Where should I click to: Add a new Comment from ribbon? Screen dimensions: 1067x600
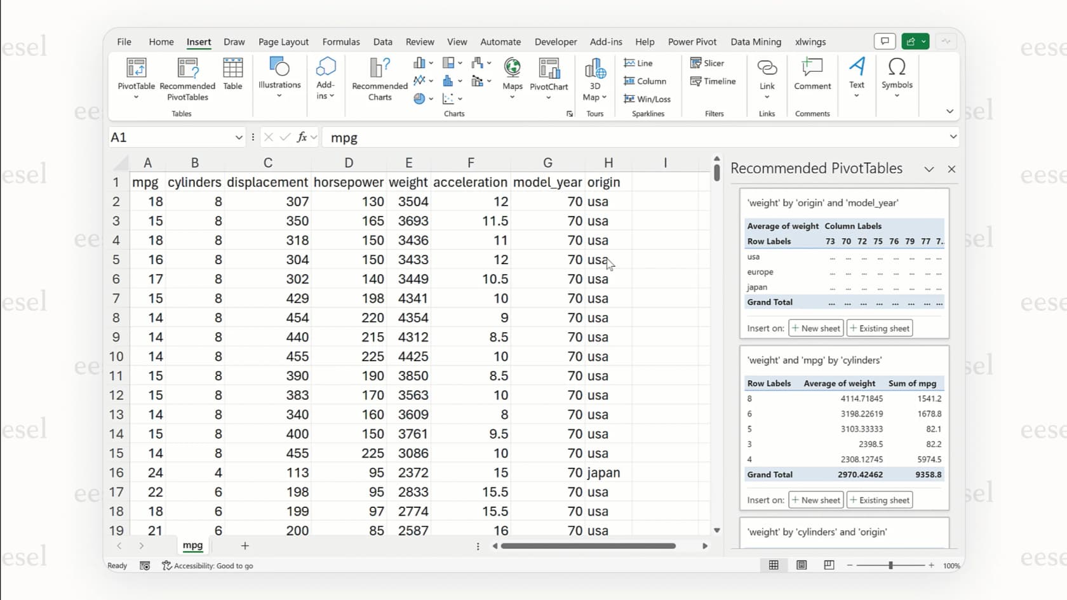pos(812,74)
